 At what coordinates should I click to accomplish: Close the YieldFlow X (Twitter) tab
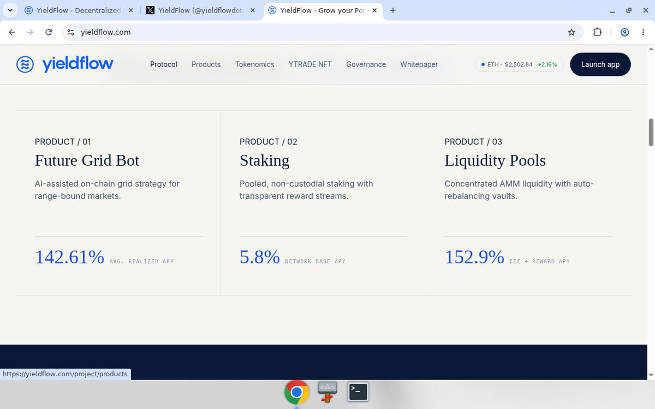point(253,10)
